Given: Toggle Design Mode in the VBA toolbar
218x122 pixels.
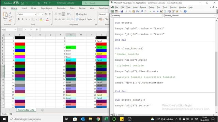Looking at the screenshot, I should [x=161, y=11].
